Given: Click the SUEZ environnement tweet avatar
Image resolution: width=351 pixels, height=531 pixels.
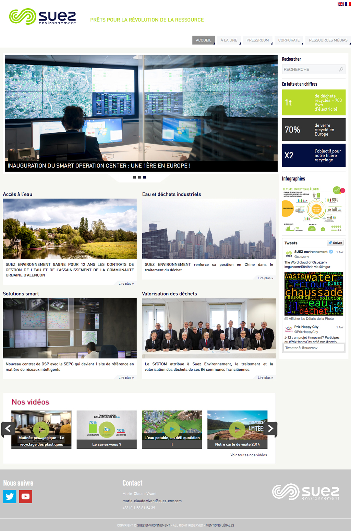Looking at the screenshot, I should coord(289,254).
